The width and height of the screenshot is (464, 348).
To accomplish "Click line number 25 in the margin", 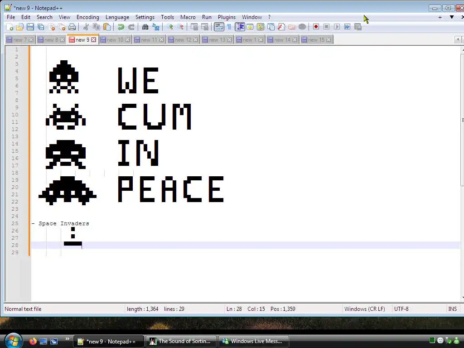I will (15, 223).
